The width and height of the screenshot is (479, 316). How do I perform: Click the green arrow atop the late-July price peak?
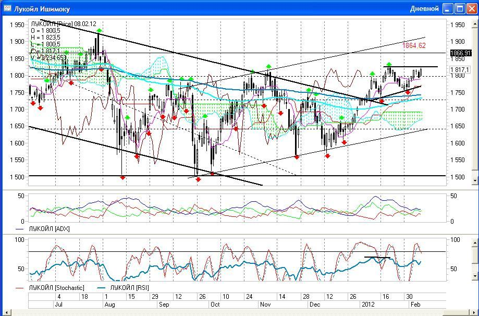click(99, 30)
